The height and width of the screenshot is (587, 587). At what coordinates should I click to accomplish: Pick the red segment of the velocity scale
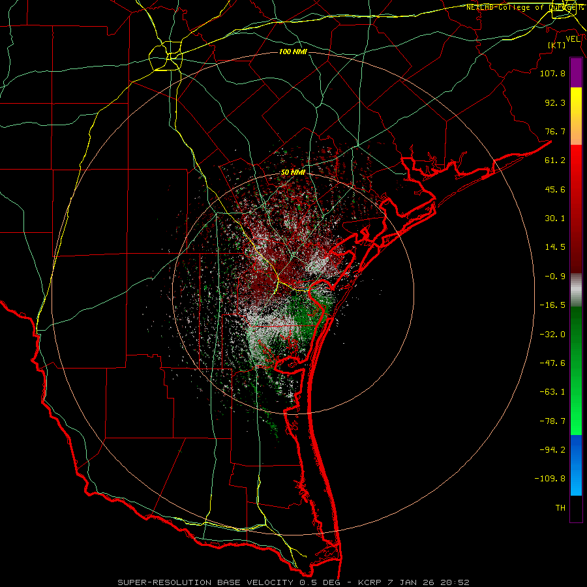click(576, 209)
